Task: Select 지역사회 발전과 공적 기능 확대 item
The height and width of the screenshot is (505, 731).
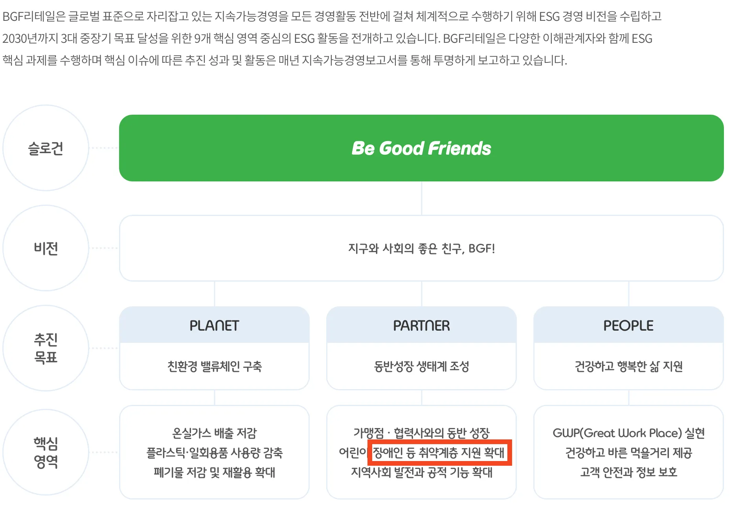Action: (421, 472)
